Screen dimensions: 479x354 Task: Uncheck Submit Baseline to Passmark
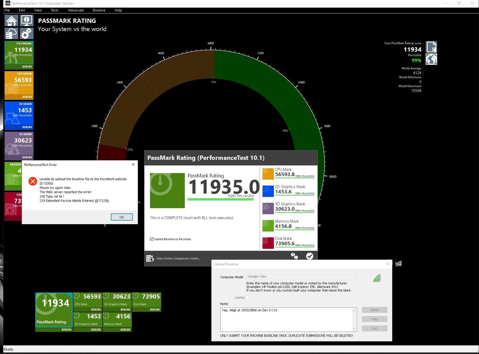coord(152,239)
